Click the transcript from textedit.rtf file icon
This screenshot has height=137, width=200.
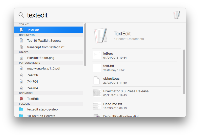click(x=21, y=47)
